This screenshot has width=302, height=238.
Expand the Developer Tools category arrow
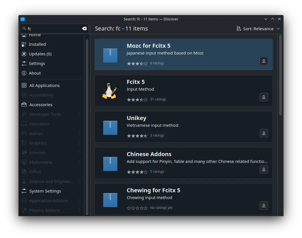(79, 114)
